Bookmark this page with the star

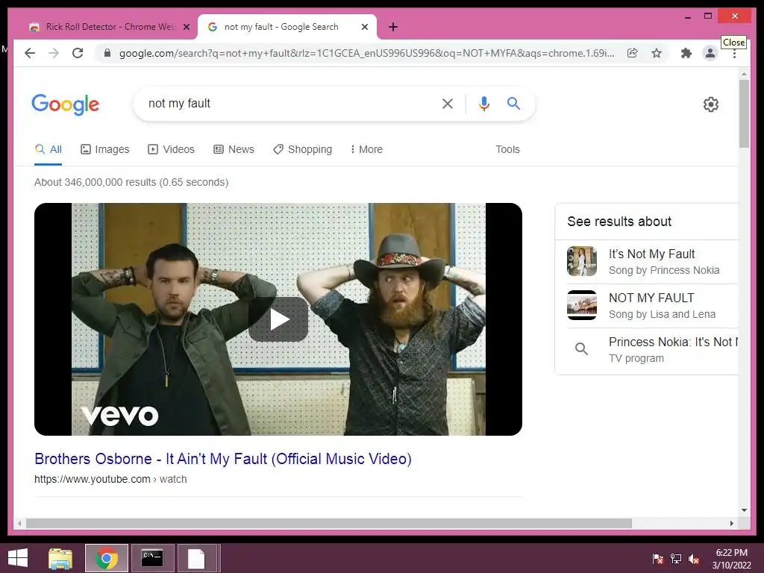[x=657, y=53]
